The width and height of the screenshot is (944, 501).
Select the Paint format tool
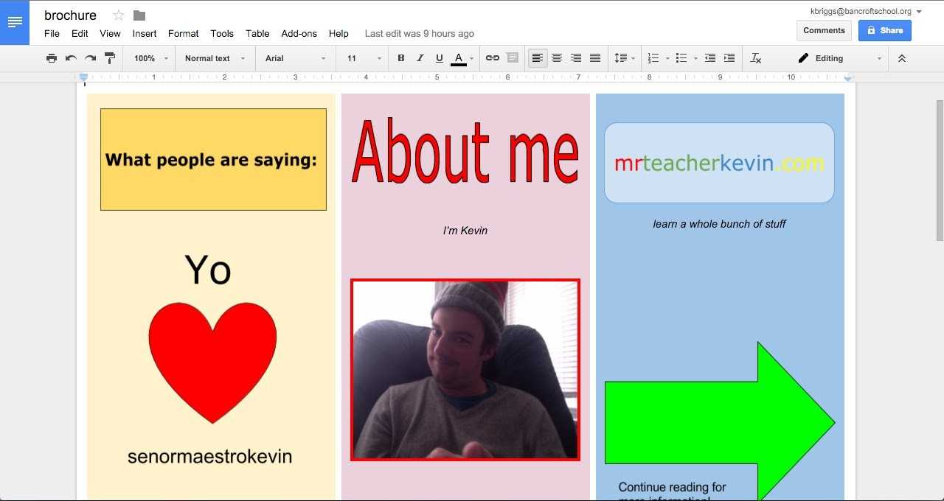coord(109,58)
